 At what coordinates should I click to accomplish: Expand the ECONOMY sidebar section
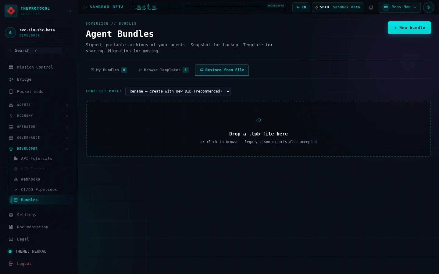39,116
